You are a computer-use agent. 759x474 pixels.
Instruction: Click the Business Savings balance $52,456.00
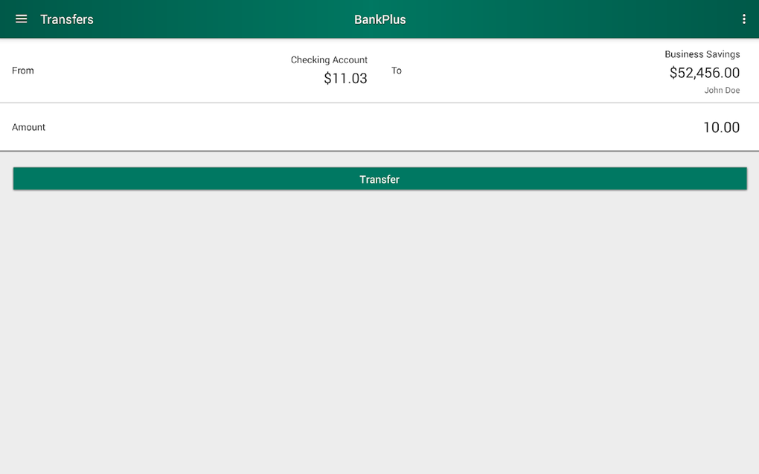coord(704,72)
